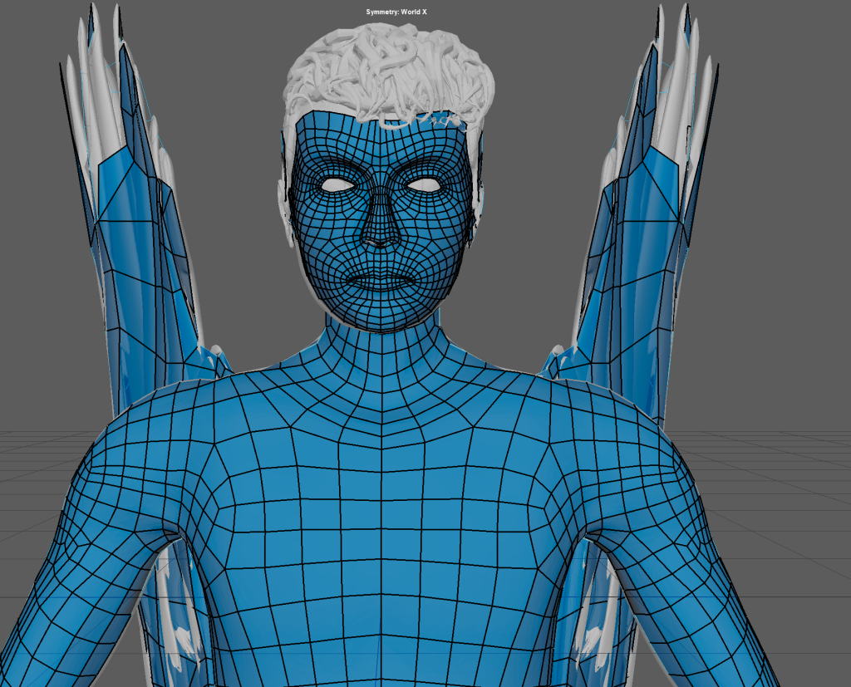
Task: Click the Symmetry: World X label
Action: point(396,12)
